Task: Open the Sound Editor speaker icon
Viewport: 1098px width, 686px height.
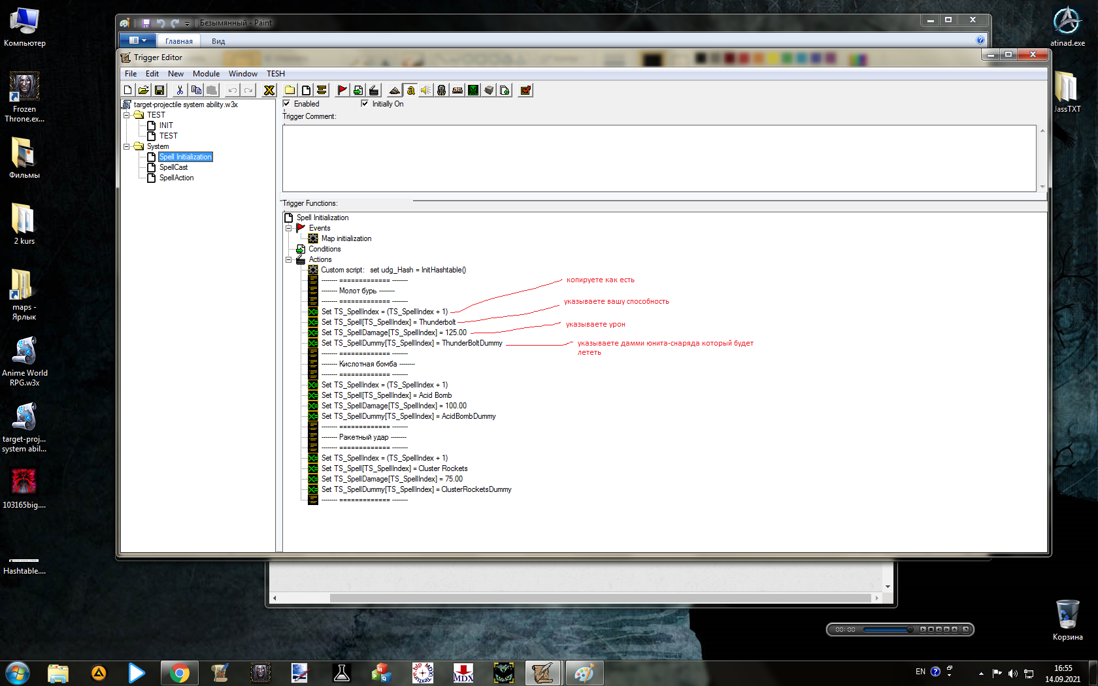Action: (425, 90)
